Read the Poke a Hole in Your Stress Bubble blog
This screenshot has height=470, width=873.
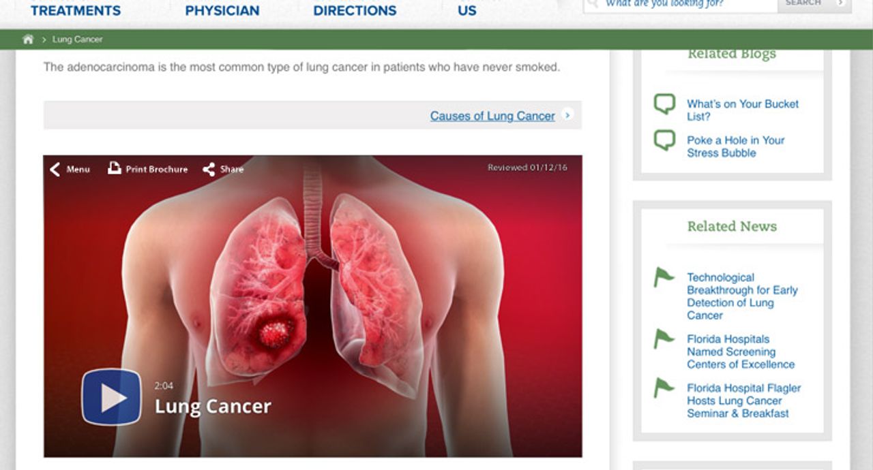[x=735, y=146]
